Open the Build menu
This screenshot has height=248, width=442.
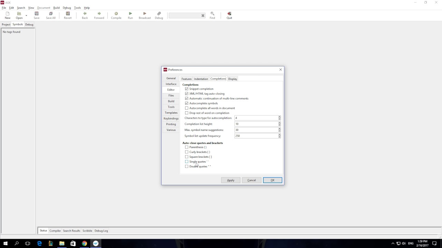(x=56, y=8)
